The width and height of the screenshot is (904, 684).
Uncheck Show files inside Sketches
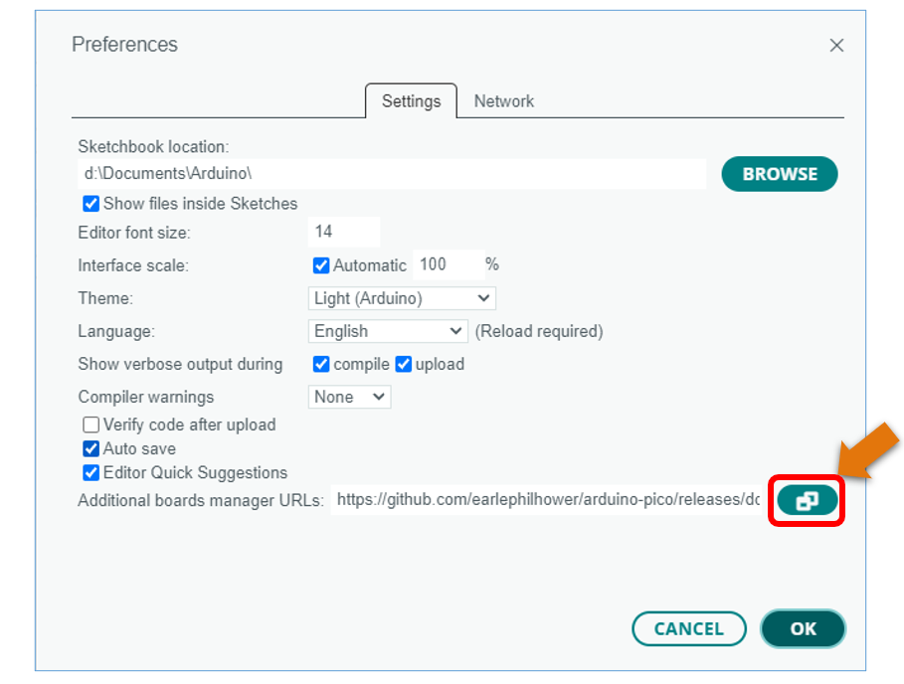tap(91, 204)
